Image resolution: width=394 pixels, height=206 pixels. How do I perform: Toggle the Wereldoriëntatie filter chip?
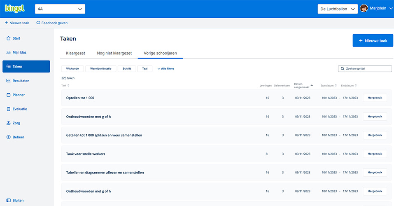point(101,69)
